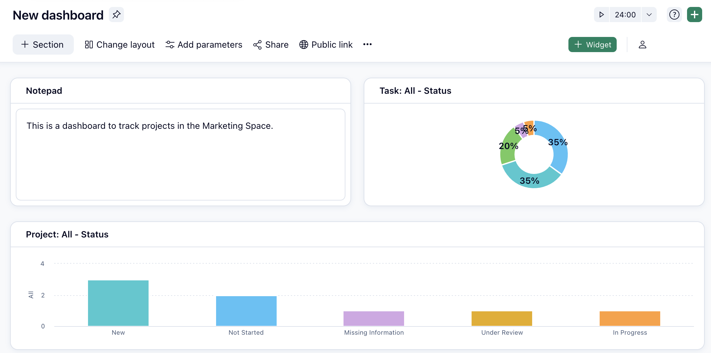The height and width of the screenshot is (353, 711).
Task: Pin the New dashboard
Action: [116, 15]
